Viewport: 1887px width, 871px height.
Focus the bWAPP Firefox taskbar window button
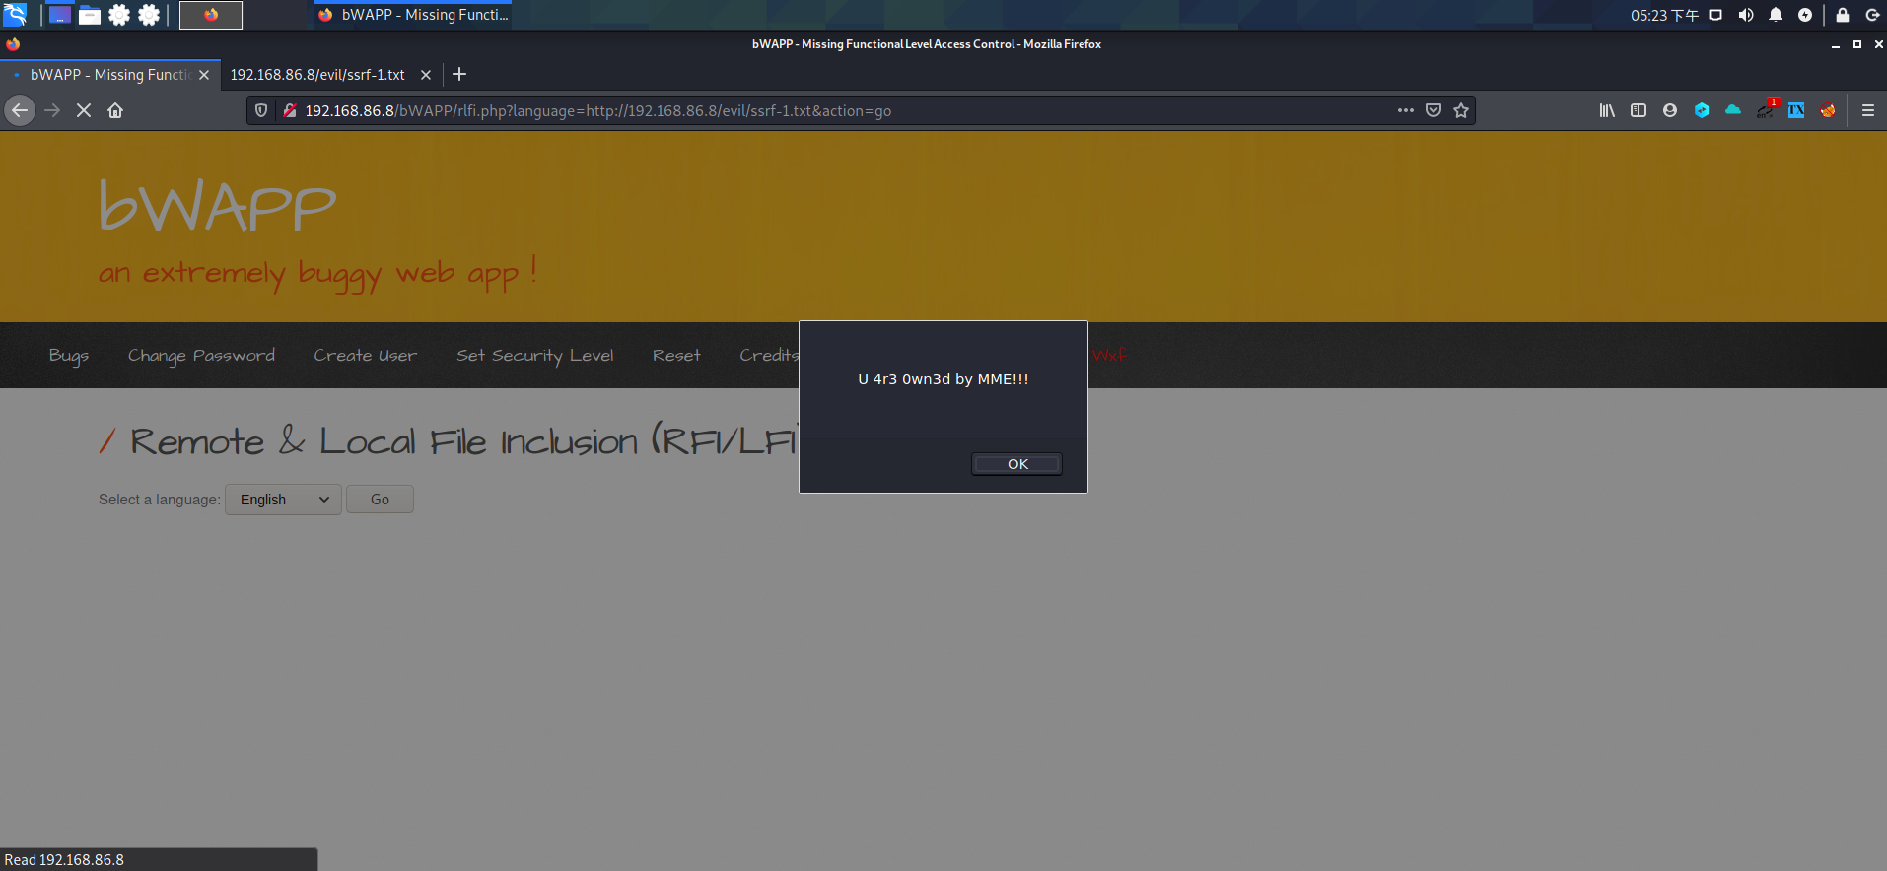click(414, 15)
